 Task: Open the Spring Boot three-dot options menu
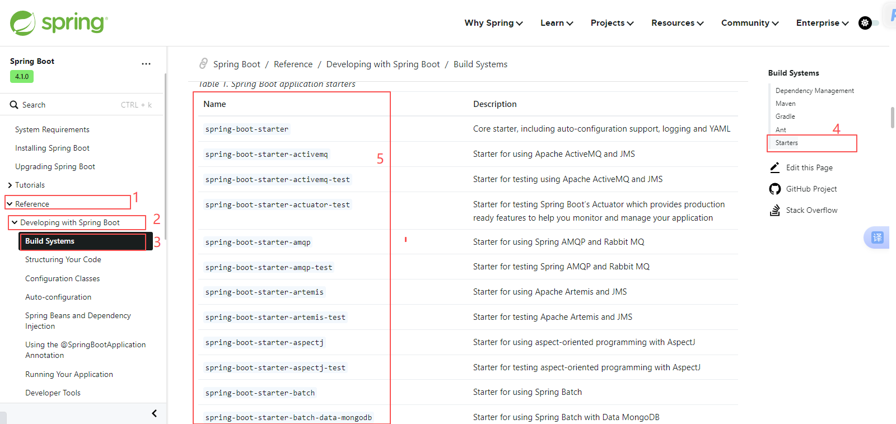coord(146,64)
